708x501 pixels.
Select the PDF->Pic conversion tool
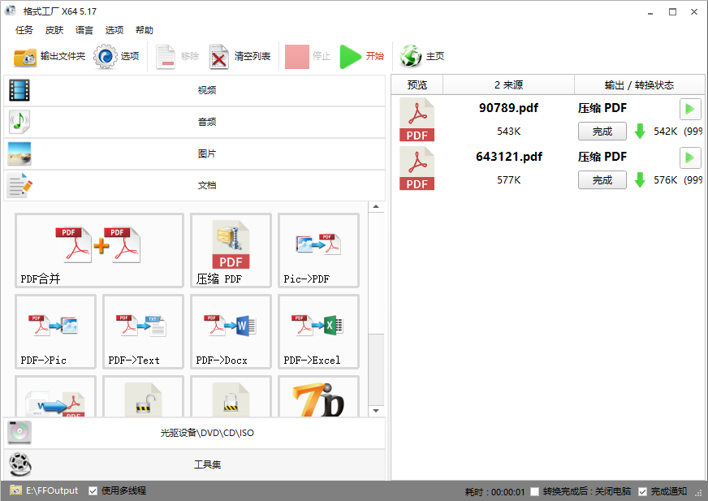point(55,331)
